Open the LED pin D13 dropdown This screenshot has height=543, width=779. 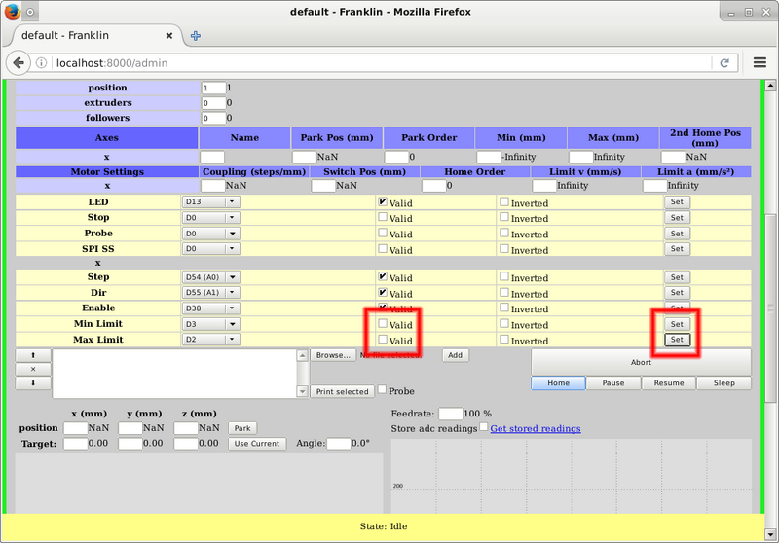(x=210, y=201)
